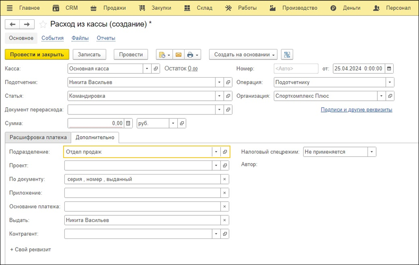This screenshot has height=265, width=419.
Task: Open the Продажи menu section
Action: point(115,8)
